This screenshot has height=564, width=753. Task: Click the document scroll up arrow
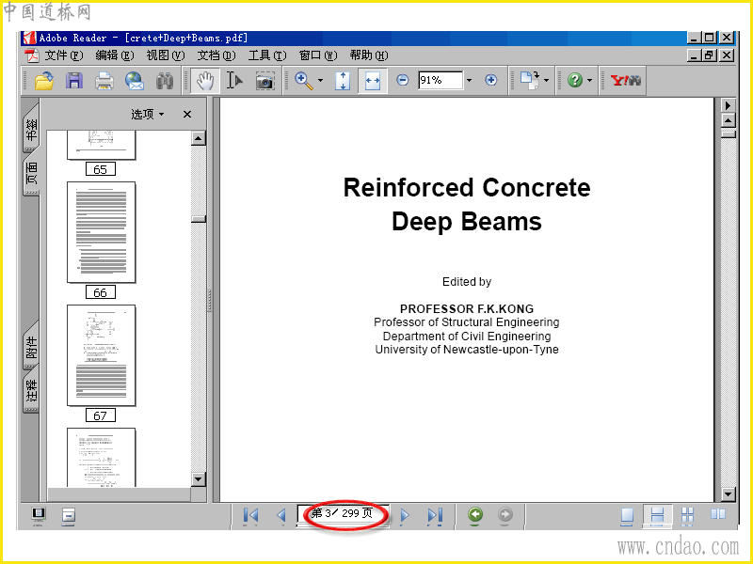(729, 120)
